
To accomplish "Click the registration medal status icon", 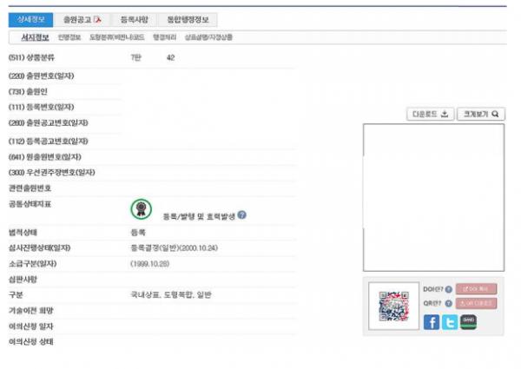I will pos(142,209).
